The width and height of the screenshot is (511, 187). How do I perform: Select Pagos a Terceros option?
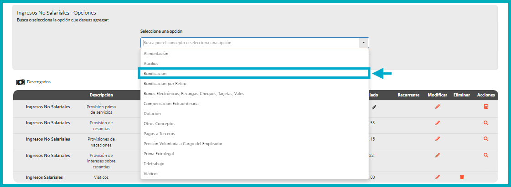pyautogui.click(x=254, y=134)
